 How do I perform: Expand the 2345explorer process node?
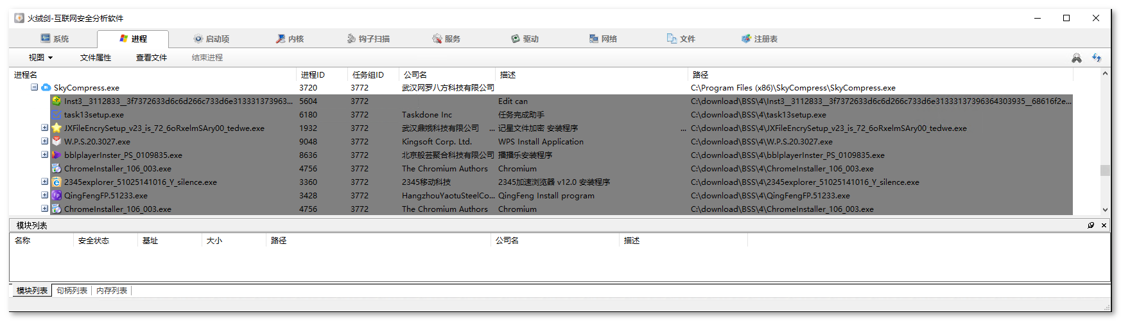(45, 182)
